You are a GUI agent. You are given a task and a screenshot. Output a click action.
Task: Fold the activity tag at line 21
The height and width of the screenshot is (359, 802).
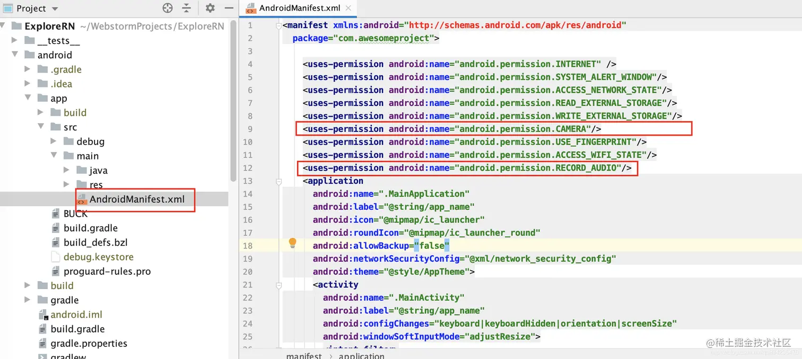[x=278, y=285]
